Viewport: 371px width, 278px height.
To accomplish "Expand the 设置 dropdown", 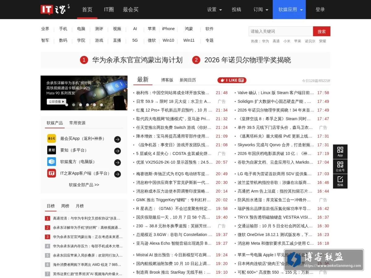I will click(215, 10).
